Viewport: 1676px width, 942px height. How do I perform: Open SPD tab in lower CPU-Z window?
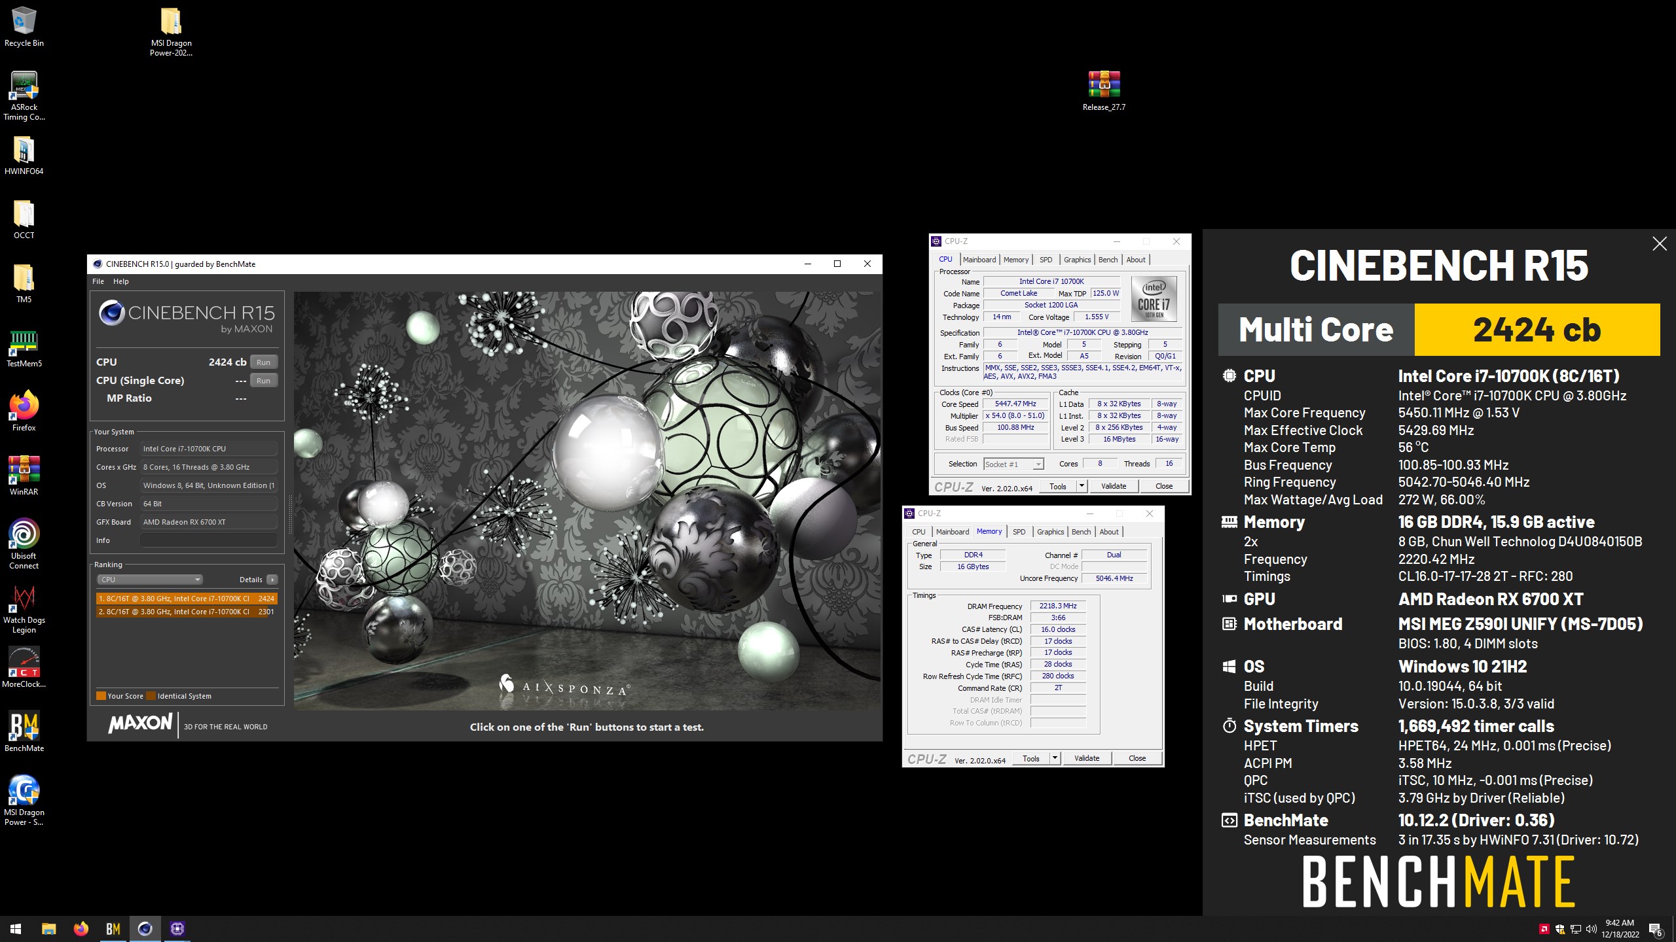point(1019,532)
